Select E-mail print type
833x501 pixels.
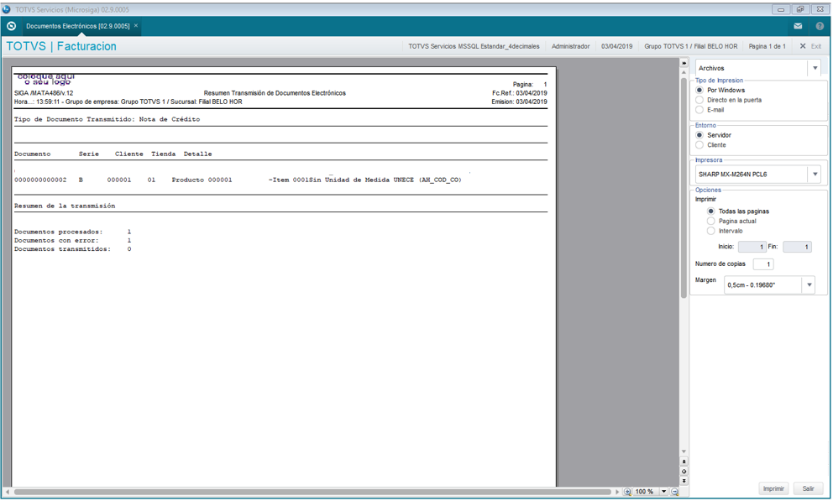coord(699,110)
